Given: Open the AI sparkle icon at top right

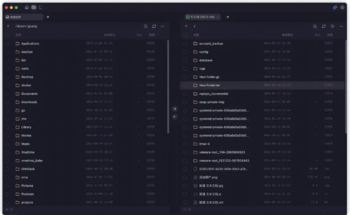Looking at the screenshot, I should coord(335,7).
